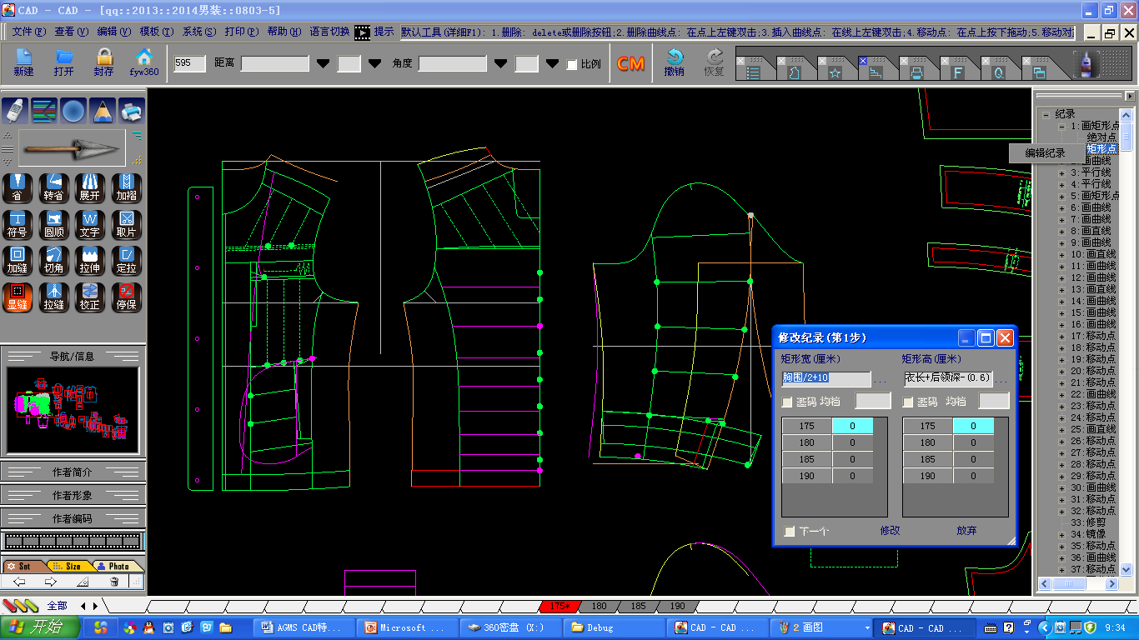The height and width of the screenshot is (640, 1139).
Task: Select the 取片 piece extraction tool
Action: pyautogui.click(x=126, y=224)
